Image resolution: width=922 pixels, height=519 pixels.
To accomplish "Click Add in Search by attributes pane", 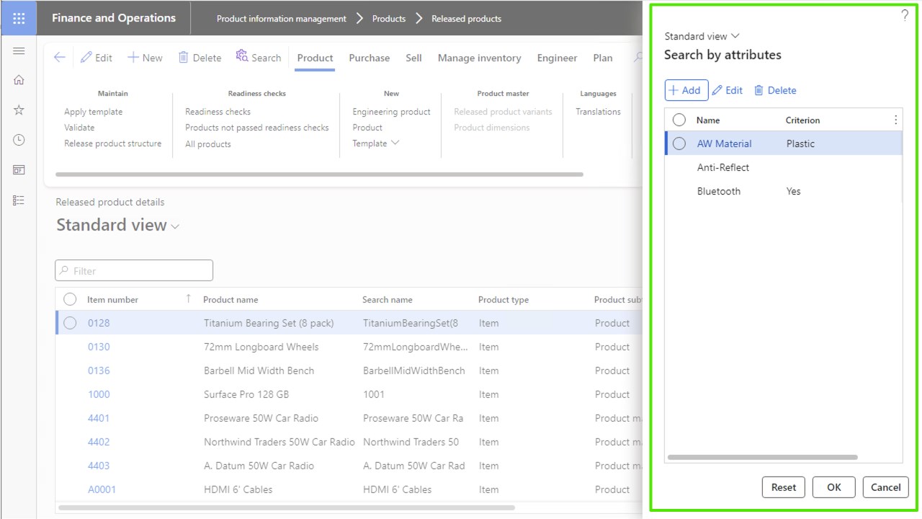I will coord(686,90).
